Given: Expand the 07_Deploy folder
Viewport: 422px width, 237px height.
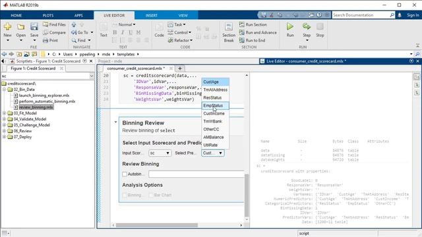Looking at the screenshot, I should [x=5, y=137].
